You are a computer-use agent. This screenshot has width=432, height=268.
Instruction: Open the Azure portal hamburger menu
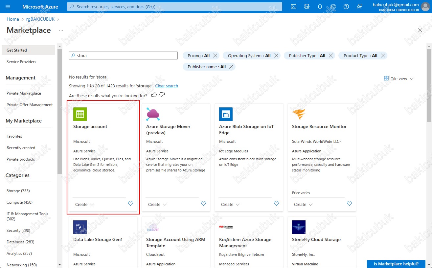tap(8, 7)
